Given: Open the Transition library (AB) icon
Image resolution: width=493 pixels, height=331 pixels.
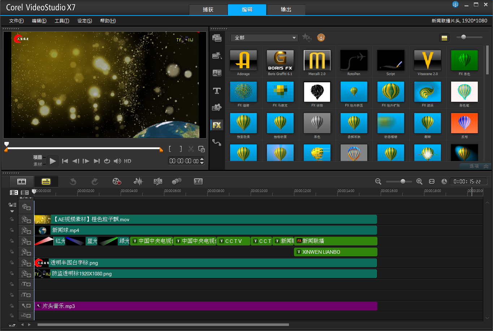Looking at the screenshot, I should (217, 73).
